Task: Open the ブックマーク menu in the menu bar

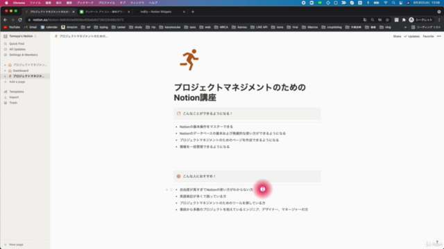Action: pyautogui.click(x=85, y=3)
